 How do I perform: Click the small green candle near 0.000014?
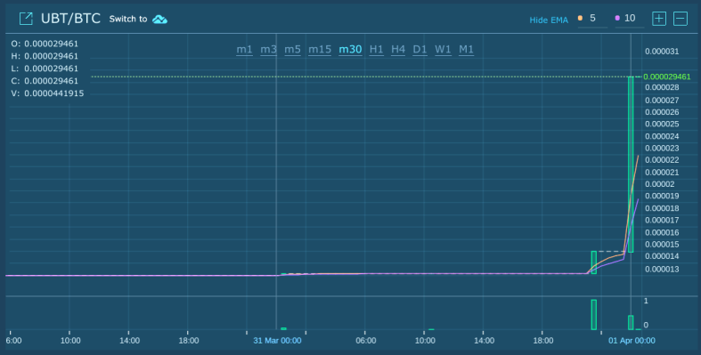coord(594,262)
